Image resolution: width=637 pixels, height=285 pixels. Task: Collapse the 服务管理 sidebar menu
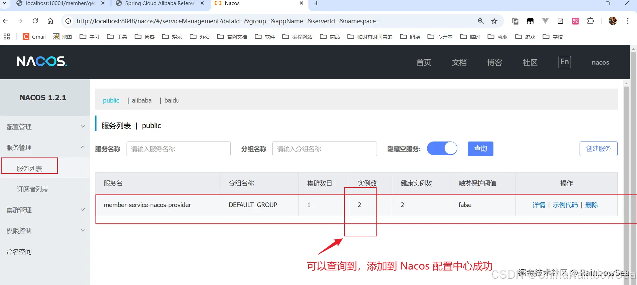pos(45,147)
